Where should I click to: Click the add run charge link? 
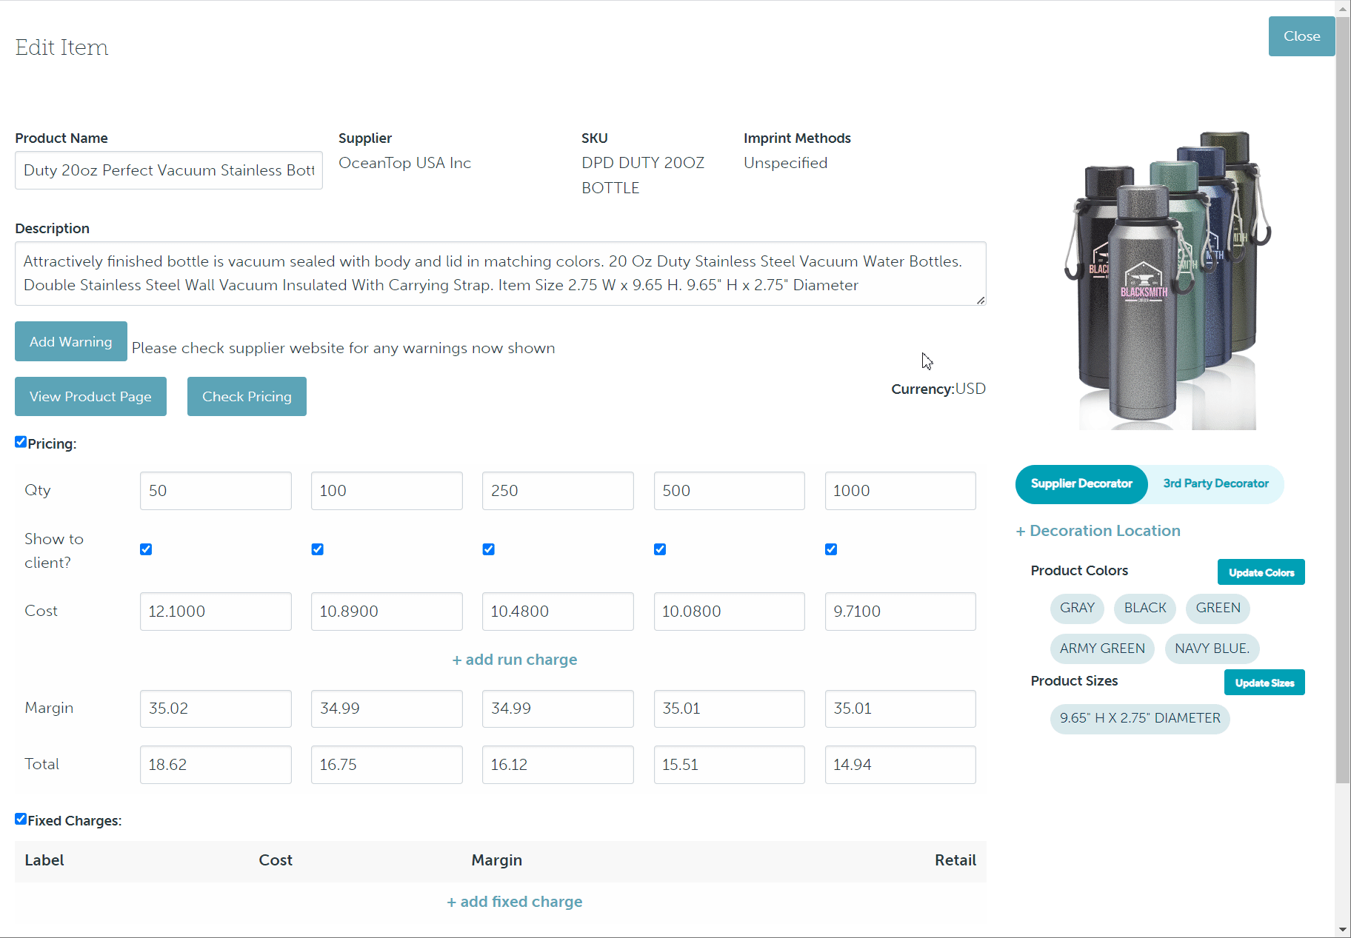point(514,660)
